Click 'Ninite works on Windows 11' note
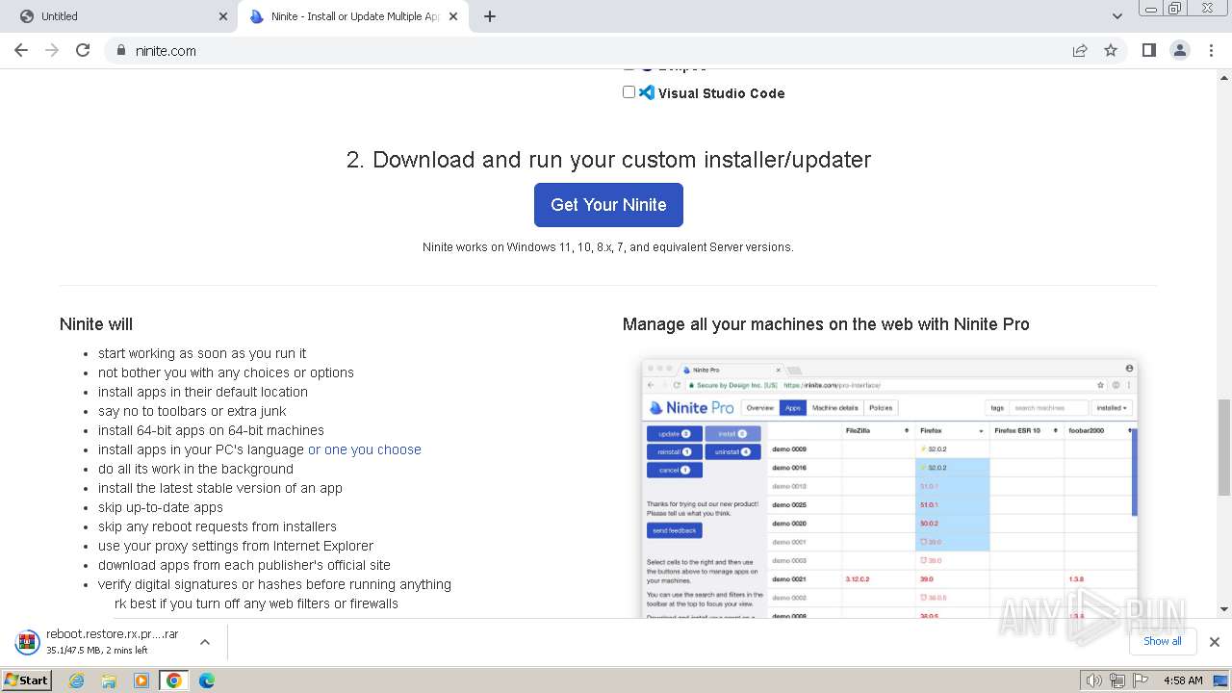 point(608,247)
